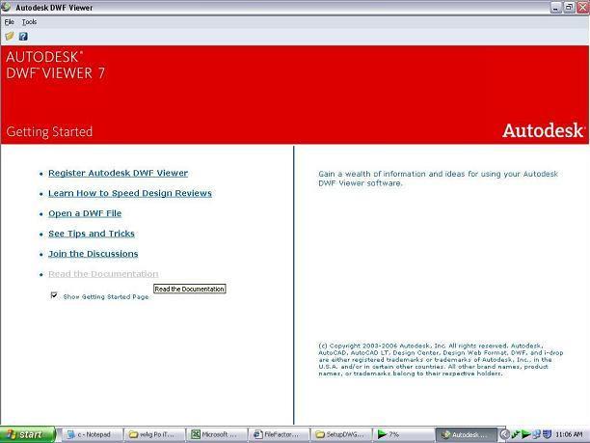This screenshot has width=590, height=443.
Task: Click Register Autodesk DWF Viewer link
Action: (119, 173)
